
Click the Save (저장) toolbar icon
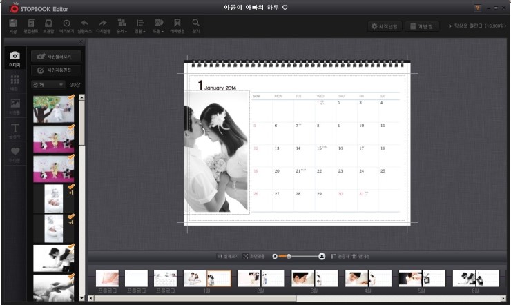[13, 26]
